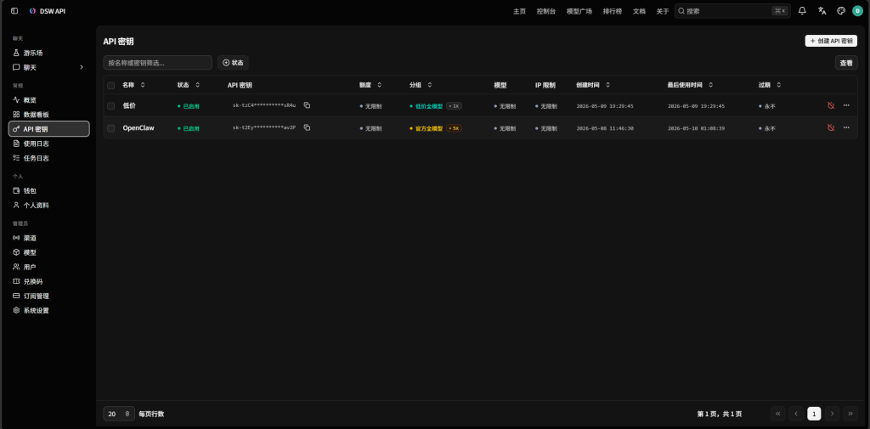Open the rows-per-page selector

click(x=119, y=414)
